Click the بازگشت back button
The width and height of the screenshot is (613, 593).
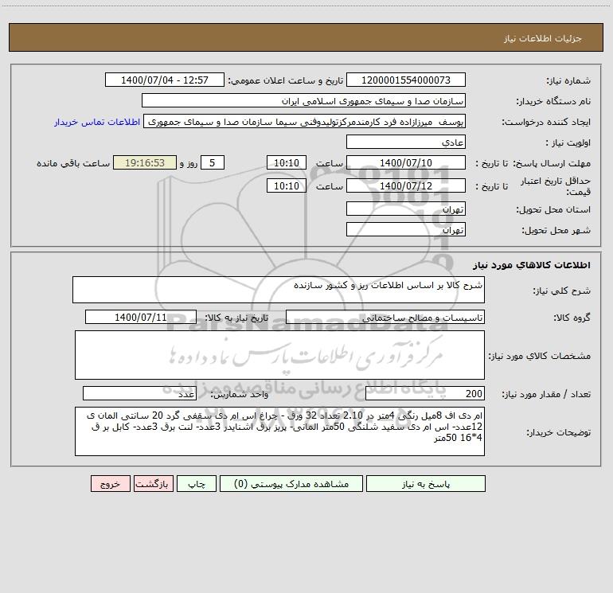pos(153,483)
